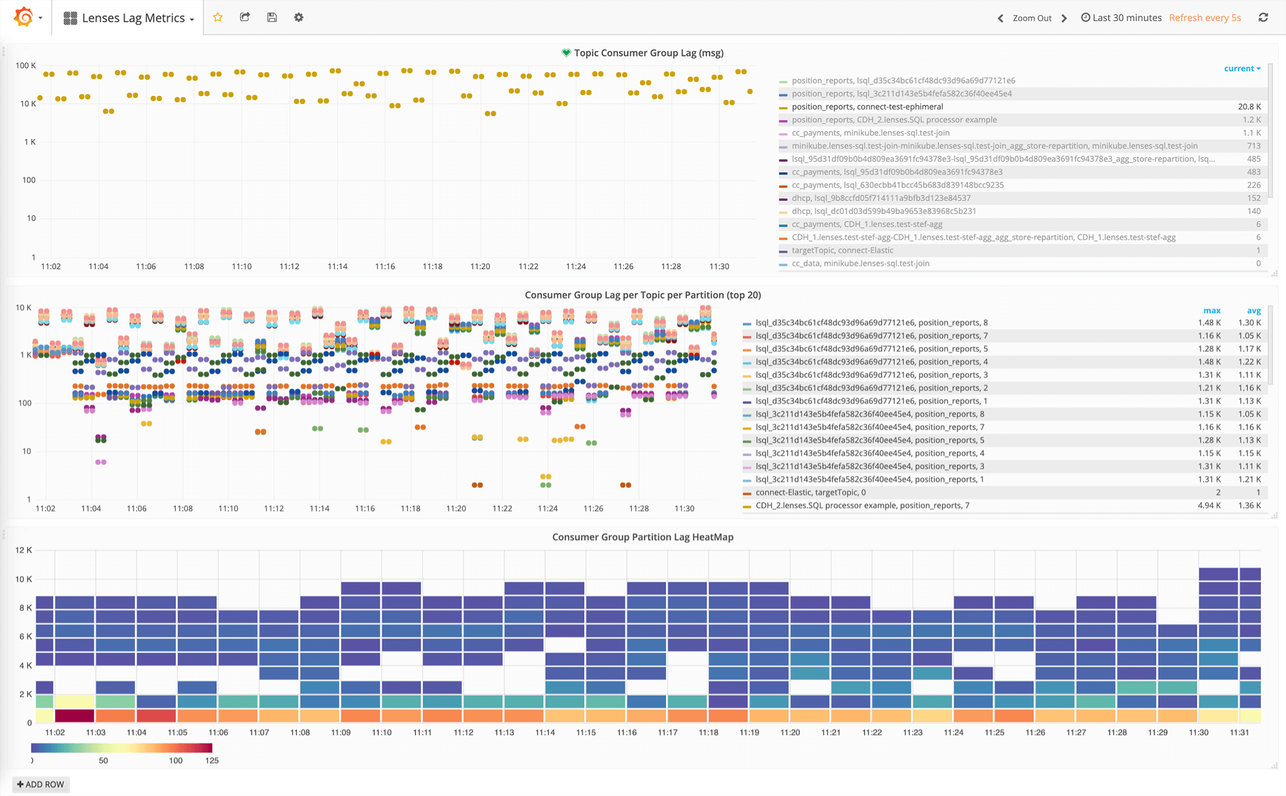Image resolution: width=1286 pixels, height=796 pixels.
Task: Sort partition legend by max column
Action: [1211, 311]
